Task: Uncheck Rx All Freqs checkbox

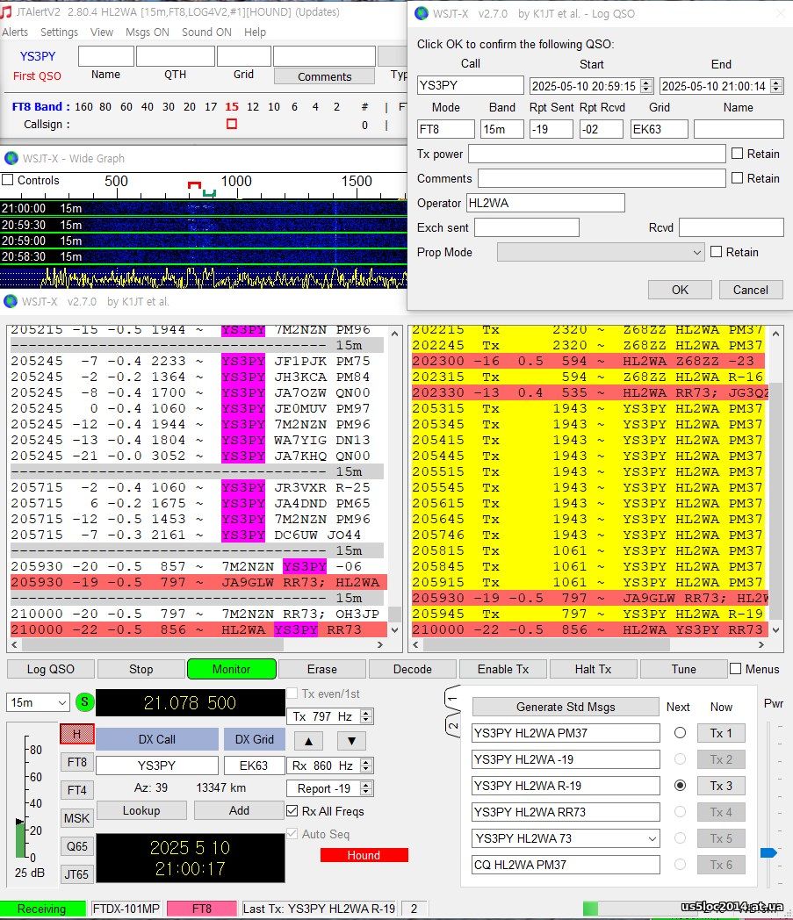Action: click(292, 811)
